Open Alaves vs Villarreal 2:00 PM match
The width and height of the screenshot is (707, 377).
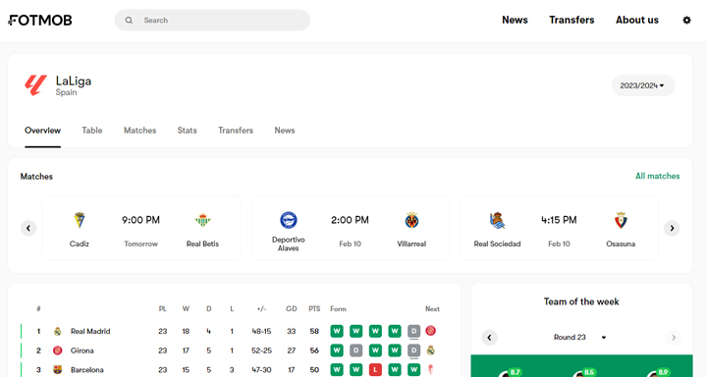(x=350, y=228)
